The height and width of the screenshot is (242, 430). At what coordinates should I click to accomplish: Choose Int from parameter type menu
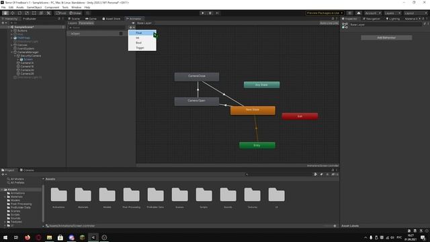[x=142, y=38]
